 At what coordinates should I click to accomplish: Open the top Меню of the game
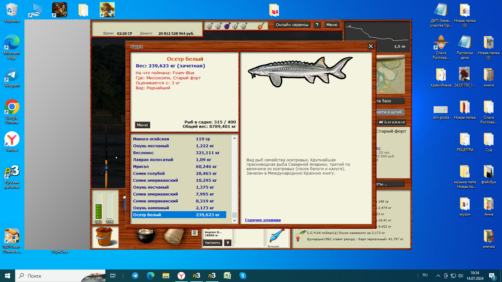click(332, 25)
